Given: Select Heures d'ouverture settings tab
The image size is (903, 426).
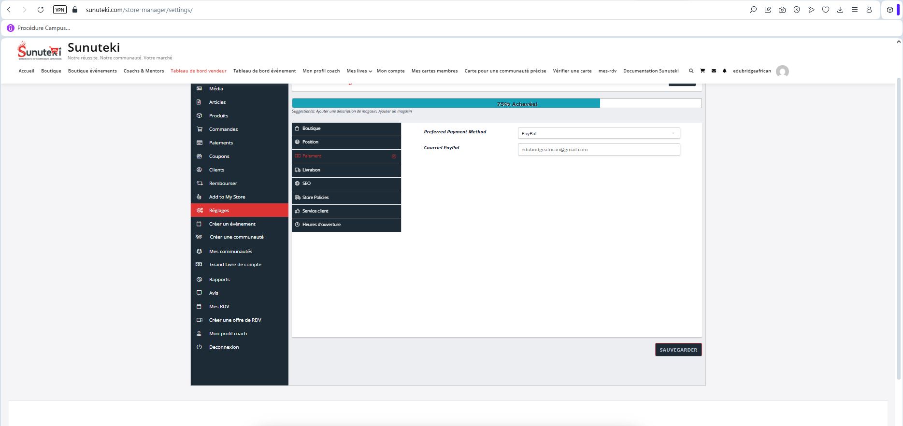Looking at the screenshot, I should point(346,225).
